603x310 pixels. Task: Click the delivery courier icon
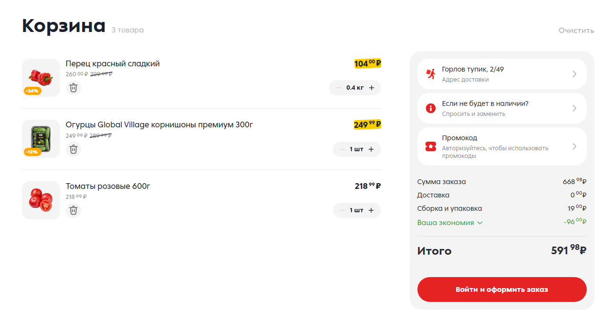431,74
